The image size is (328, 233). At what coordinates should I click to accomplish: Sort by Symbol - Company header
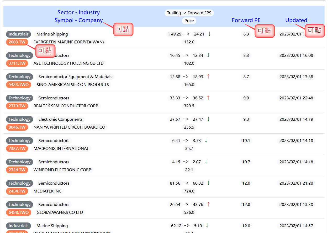(78, 20)
